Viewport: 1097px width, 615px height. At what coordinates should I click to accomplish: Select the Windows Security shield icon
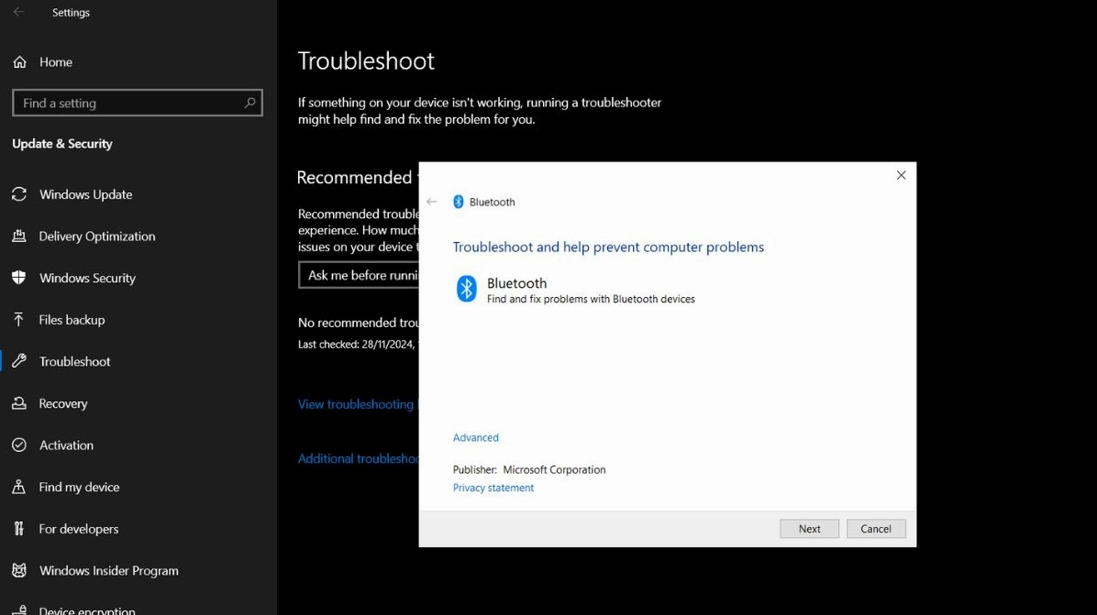[x=20, y=278]
